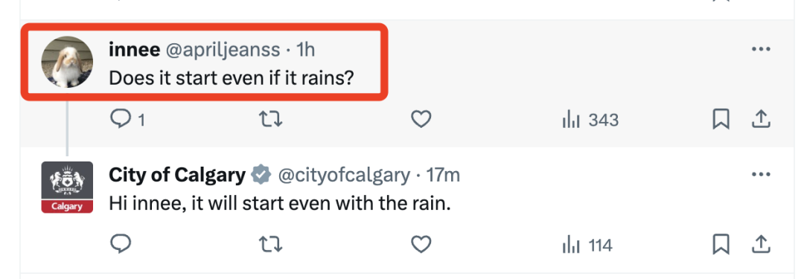
Task: Open City of Calgary's avatar logo
Action: point(67,187)
